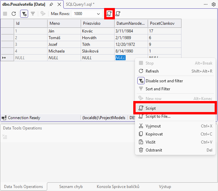
Task: Click the clear list icon in Data Tools Operations
Action: pyautogui.click(x=5, y=137)
